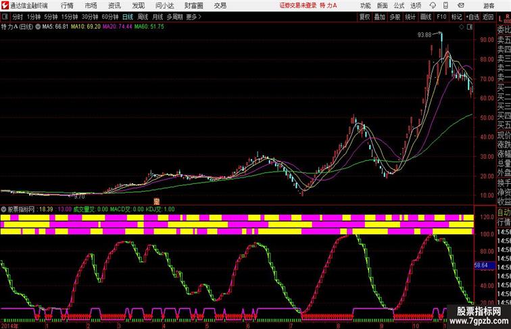Select the 日线 daily chart tab
The image size is (511, 329).
coord(128,17)
